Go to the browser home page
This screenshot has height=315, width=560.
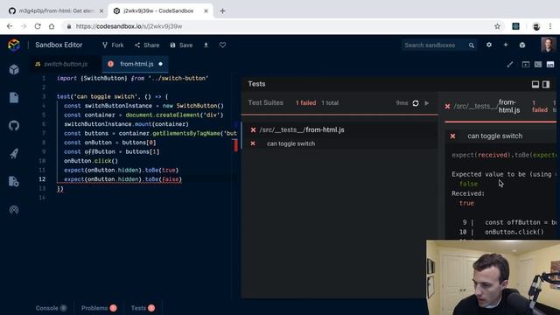52,26
